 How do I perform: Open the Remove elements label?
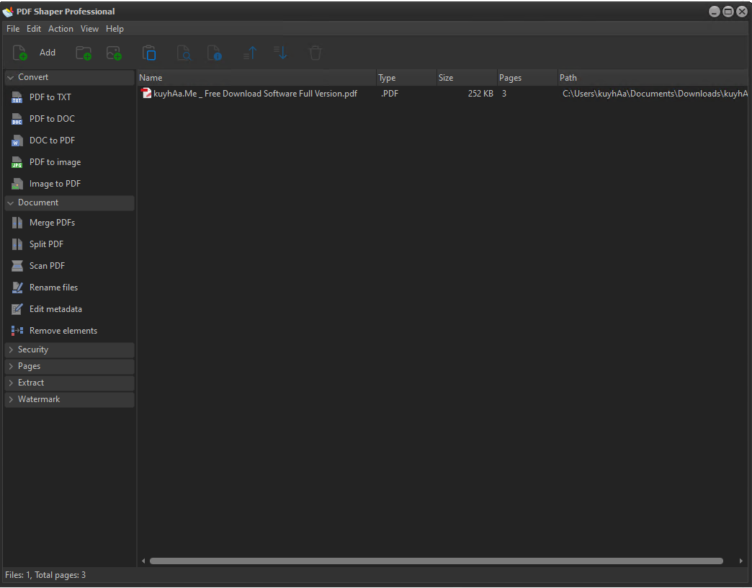(63, 331)
